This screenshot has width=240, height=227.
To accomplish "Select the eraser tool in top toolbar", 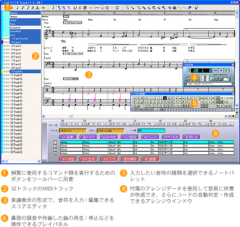I will click(190, 8).
